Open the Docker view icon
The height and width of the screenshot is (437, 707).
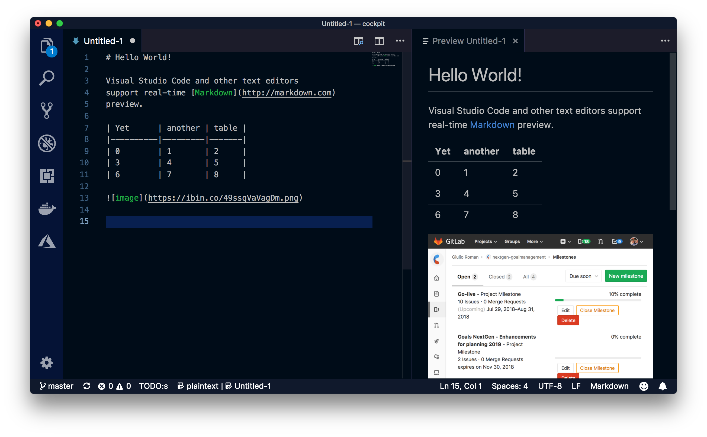click(47, 209)
